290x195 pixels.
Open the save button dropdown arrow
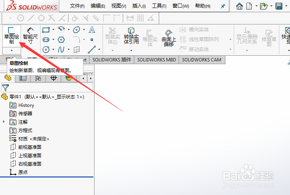pyautogui.click(x=286, y=6)
